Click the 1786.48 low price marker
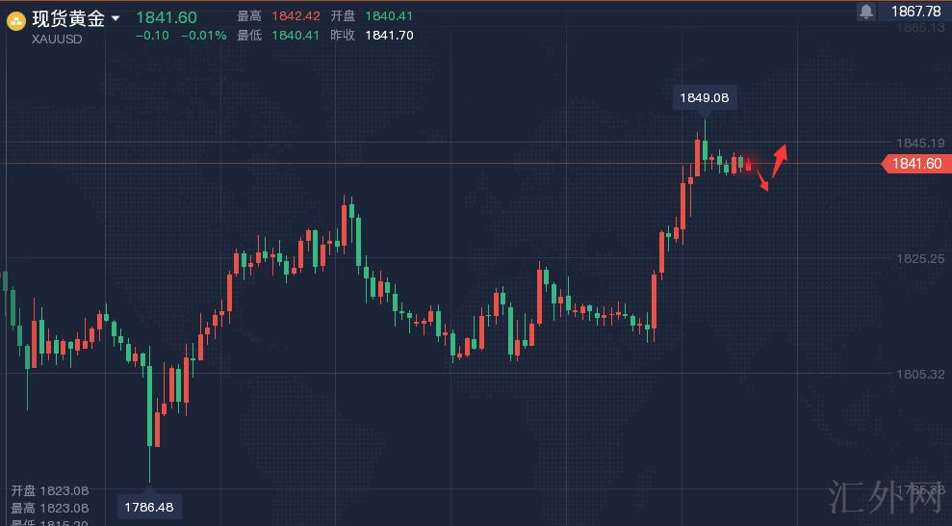The height and width of the screenshot is (526, 952). 150,506
